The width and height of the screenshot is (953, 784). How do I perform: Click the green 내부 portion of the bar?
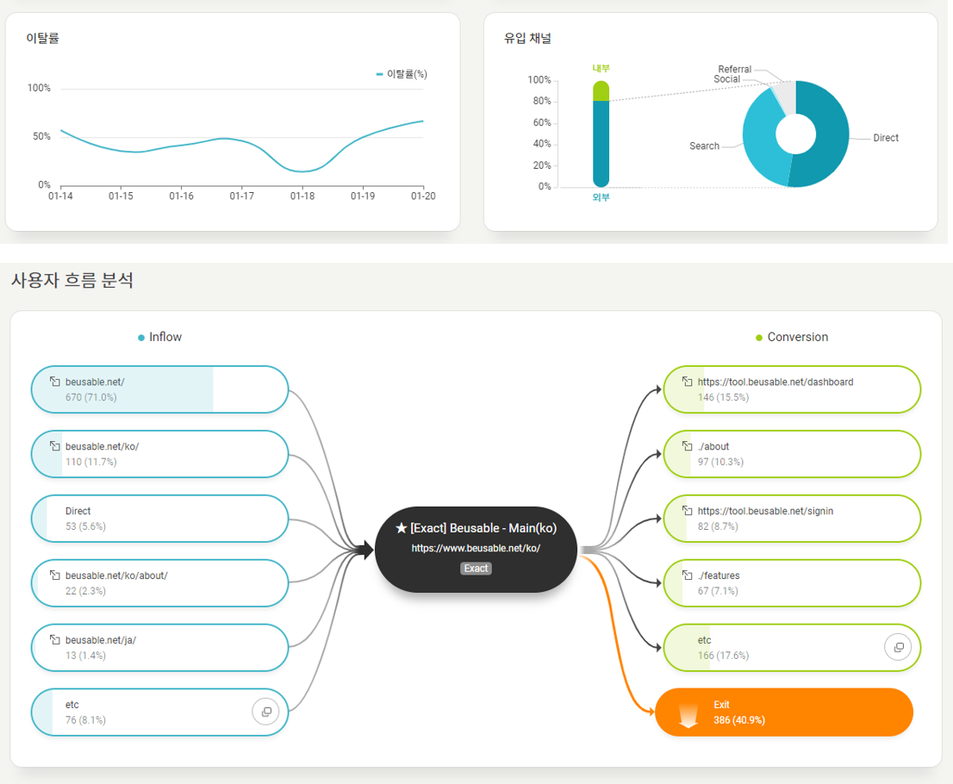(601, 91)
